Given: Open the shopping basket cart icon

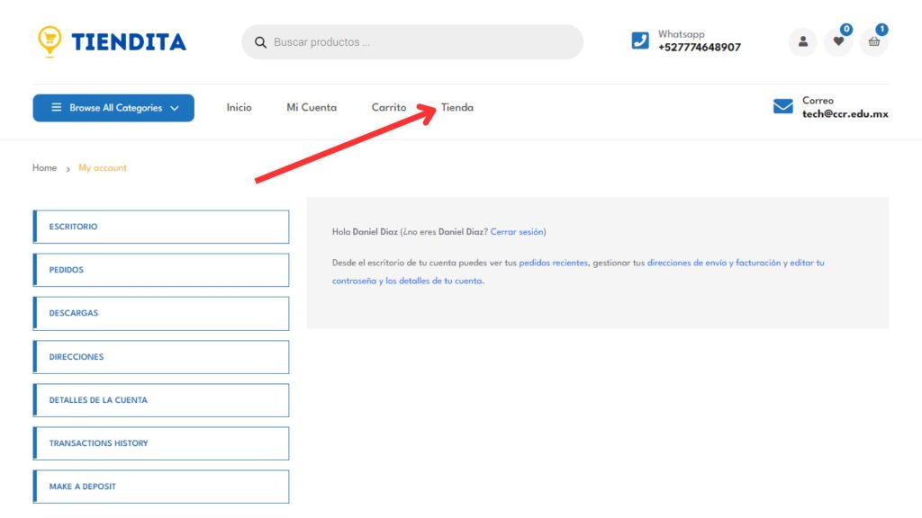Looking at the screenshot, I should click(873, 41).
